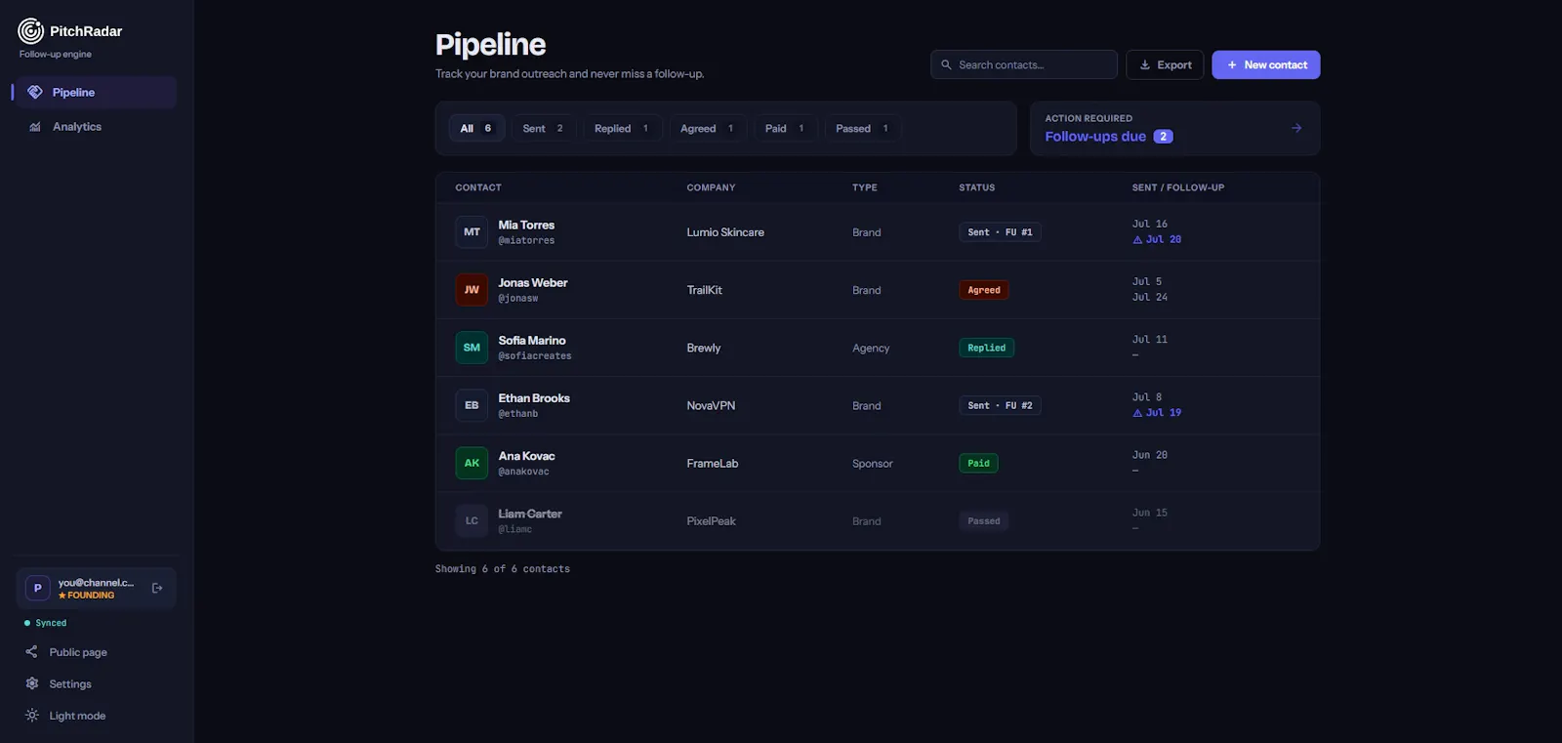Open the Analytics sidebar item
This screenshot has width=1562, height=743.
[x=95, y=127]
